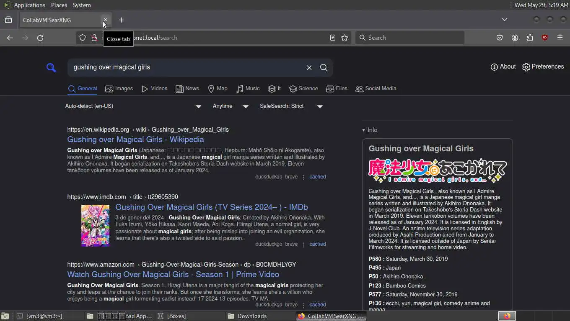Go back in Firefox
This screenshot has width=570, height=321.
pos(10,38)
